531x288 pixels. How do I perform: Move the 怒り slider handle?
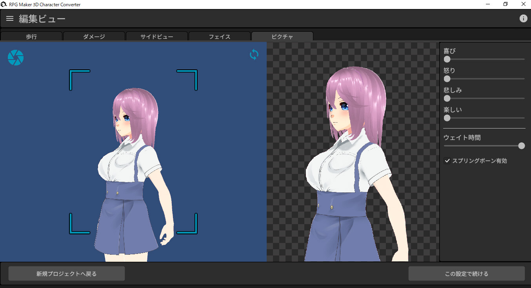(447, 78)
